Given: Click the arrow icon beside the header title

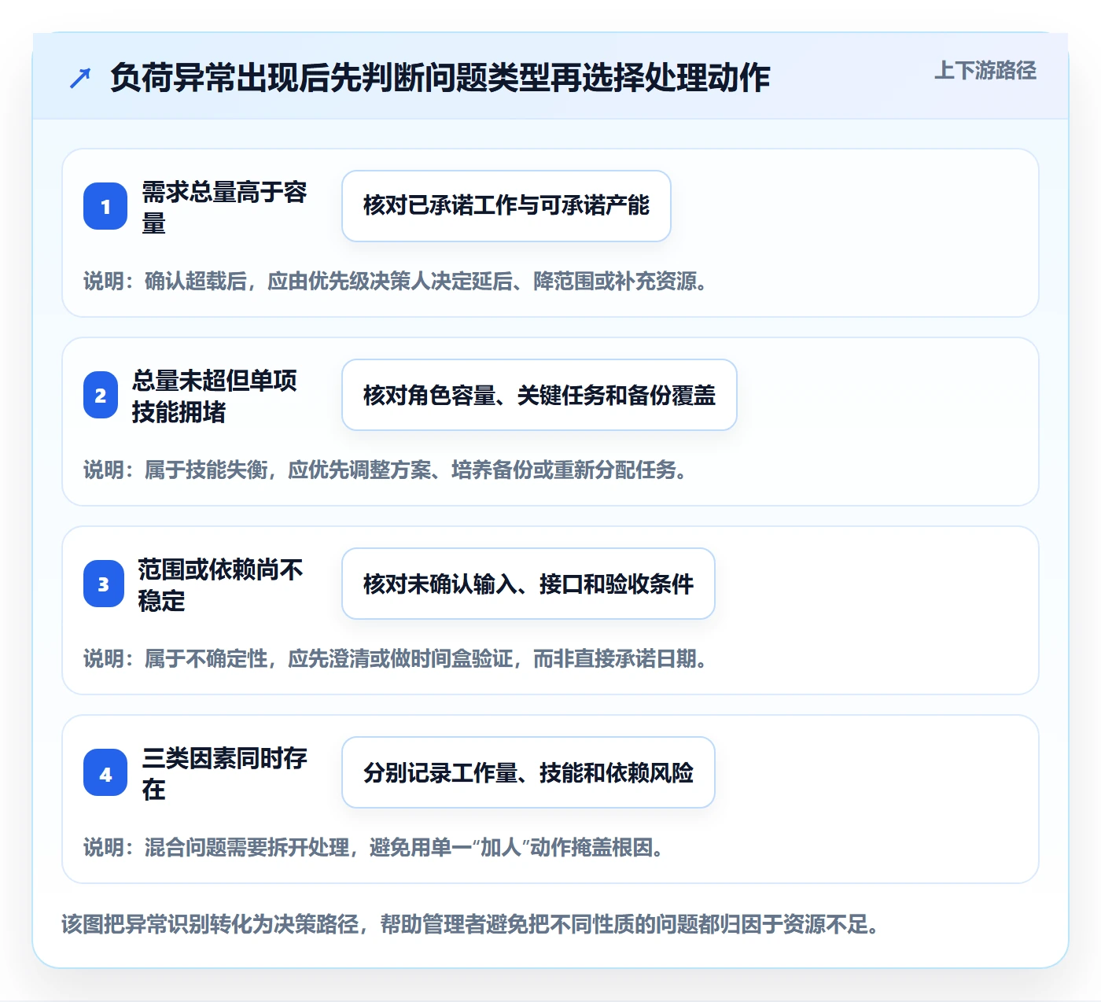Looking at the screenshot, I should pyautogui.click(x=80, y=78).
